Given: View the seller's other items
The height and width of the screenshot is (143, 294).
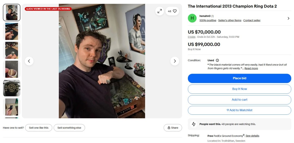Looking at the screenshot, I should (x=230, y=20).
